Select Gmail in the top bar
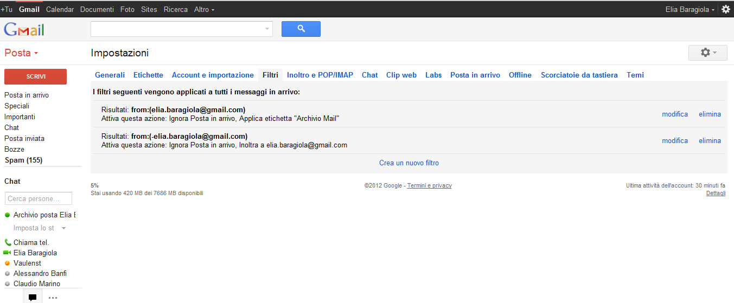Viewport: 734px width, 303px height. (x=29, y=9)
